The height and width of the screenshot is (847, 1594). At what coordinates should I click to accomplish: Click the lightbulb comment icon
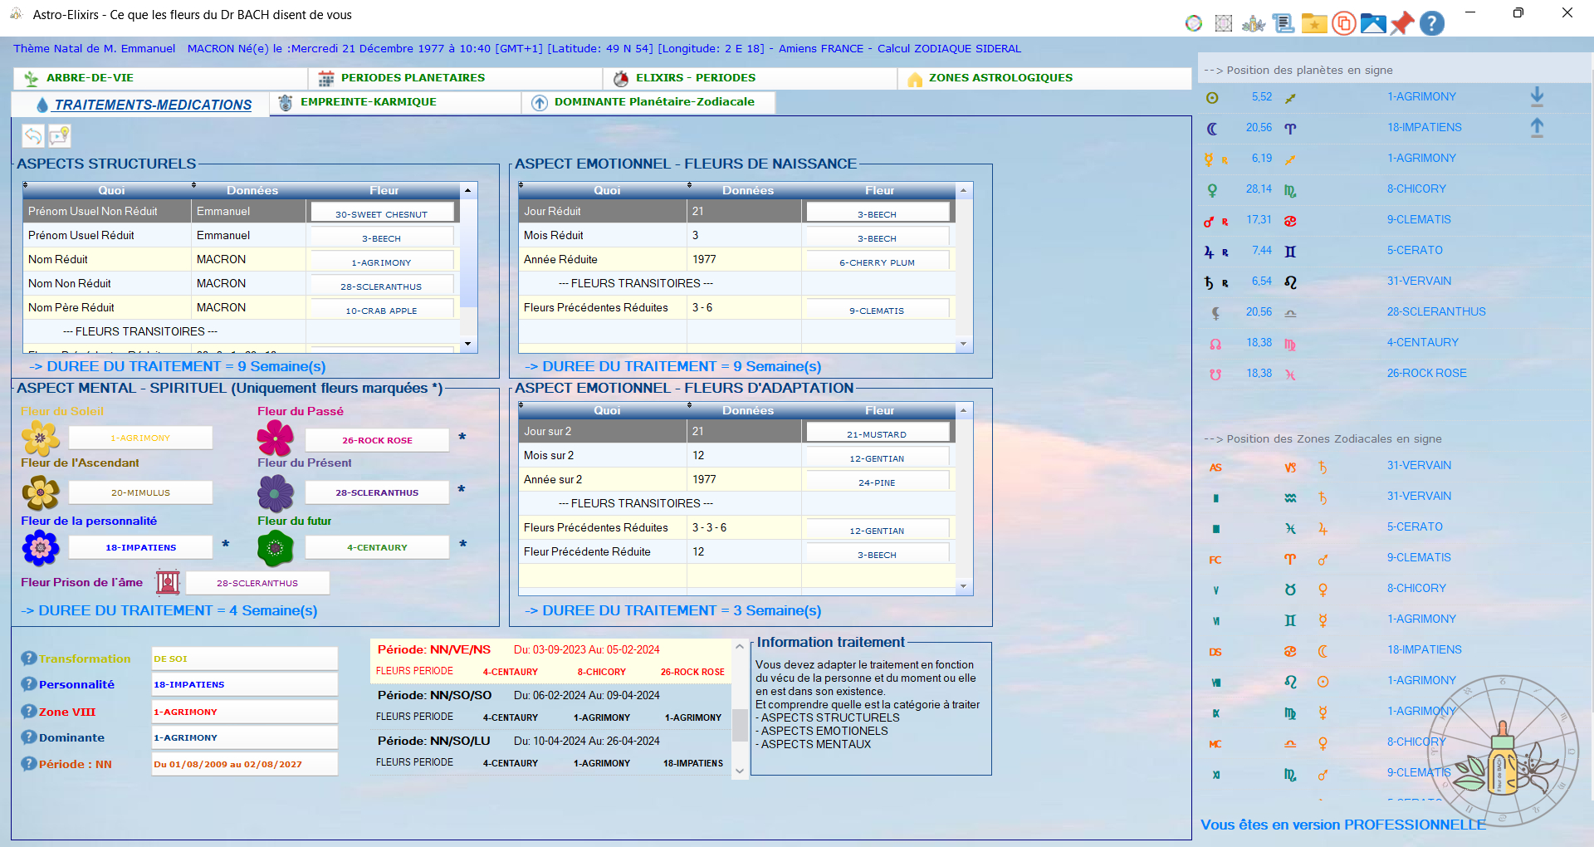point(60,135)
